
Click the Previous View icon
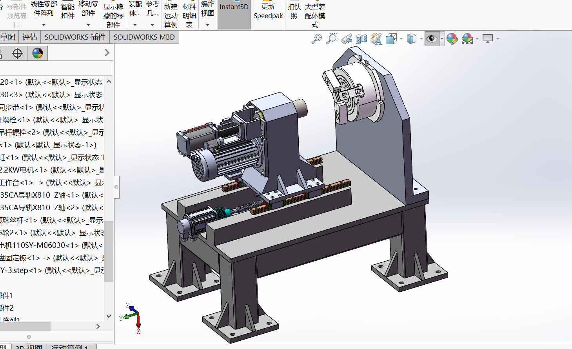tap(347, 39)
